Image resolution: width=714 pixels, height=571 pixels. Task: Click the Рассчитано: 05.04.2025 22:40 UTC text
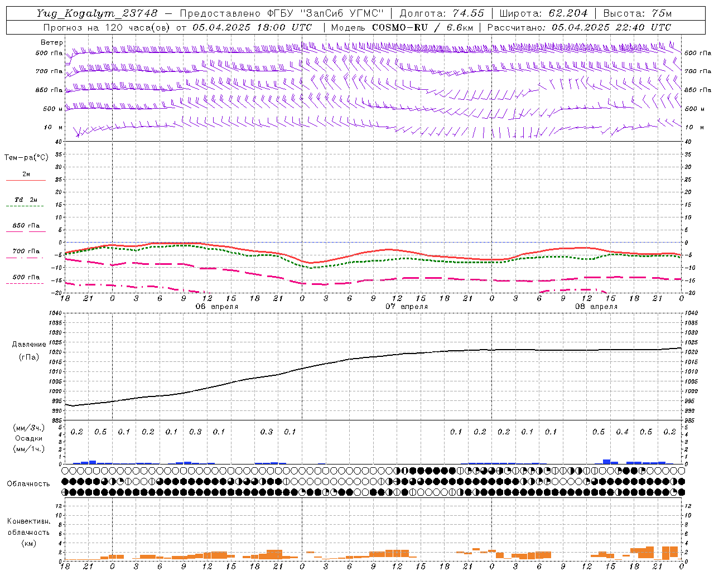[x=579, y=27]
